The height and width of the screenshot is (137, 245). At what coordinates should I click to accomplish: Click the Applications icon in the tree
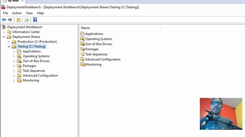[x=19, y=51]
